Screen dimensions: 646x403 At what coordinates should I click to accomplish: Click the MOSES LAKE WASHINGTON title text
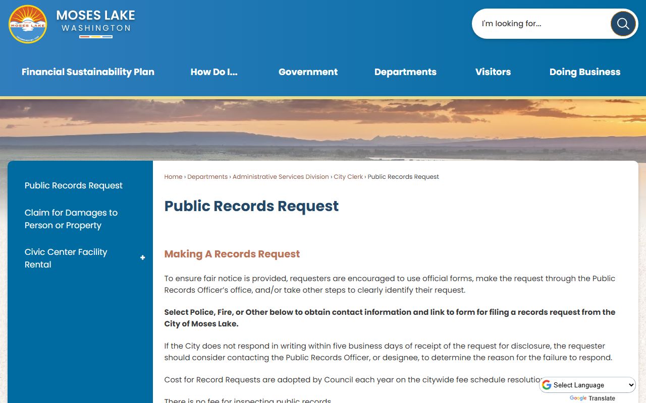click(96, 21)
